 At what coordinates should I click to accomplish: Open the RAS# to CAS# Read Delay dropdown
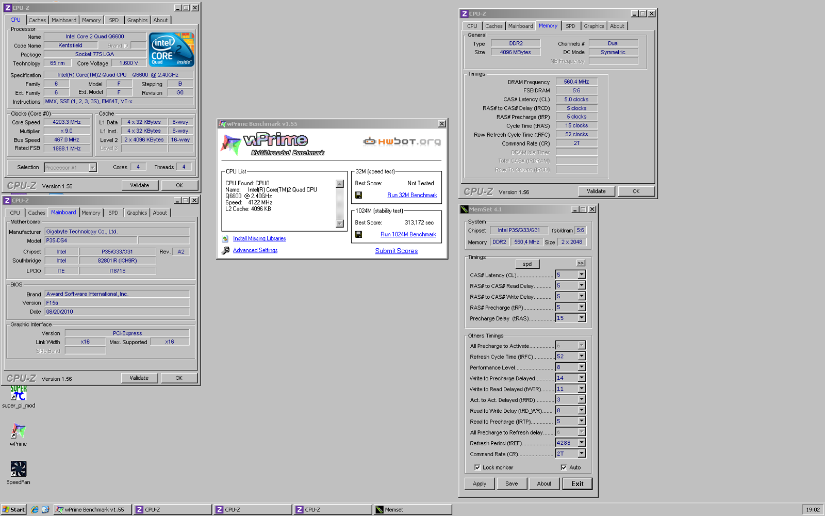point(582,285)
